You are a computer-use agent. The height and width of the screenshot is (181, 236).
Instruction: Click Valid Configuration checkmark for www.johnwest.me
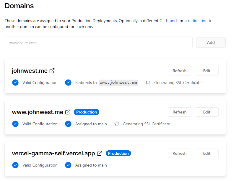(x=15, y=124)
